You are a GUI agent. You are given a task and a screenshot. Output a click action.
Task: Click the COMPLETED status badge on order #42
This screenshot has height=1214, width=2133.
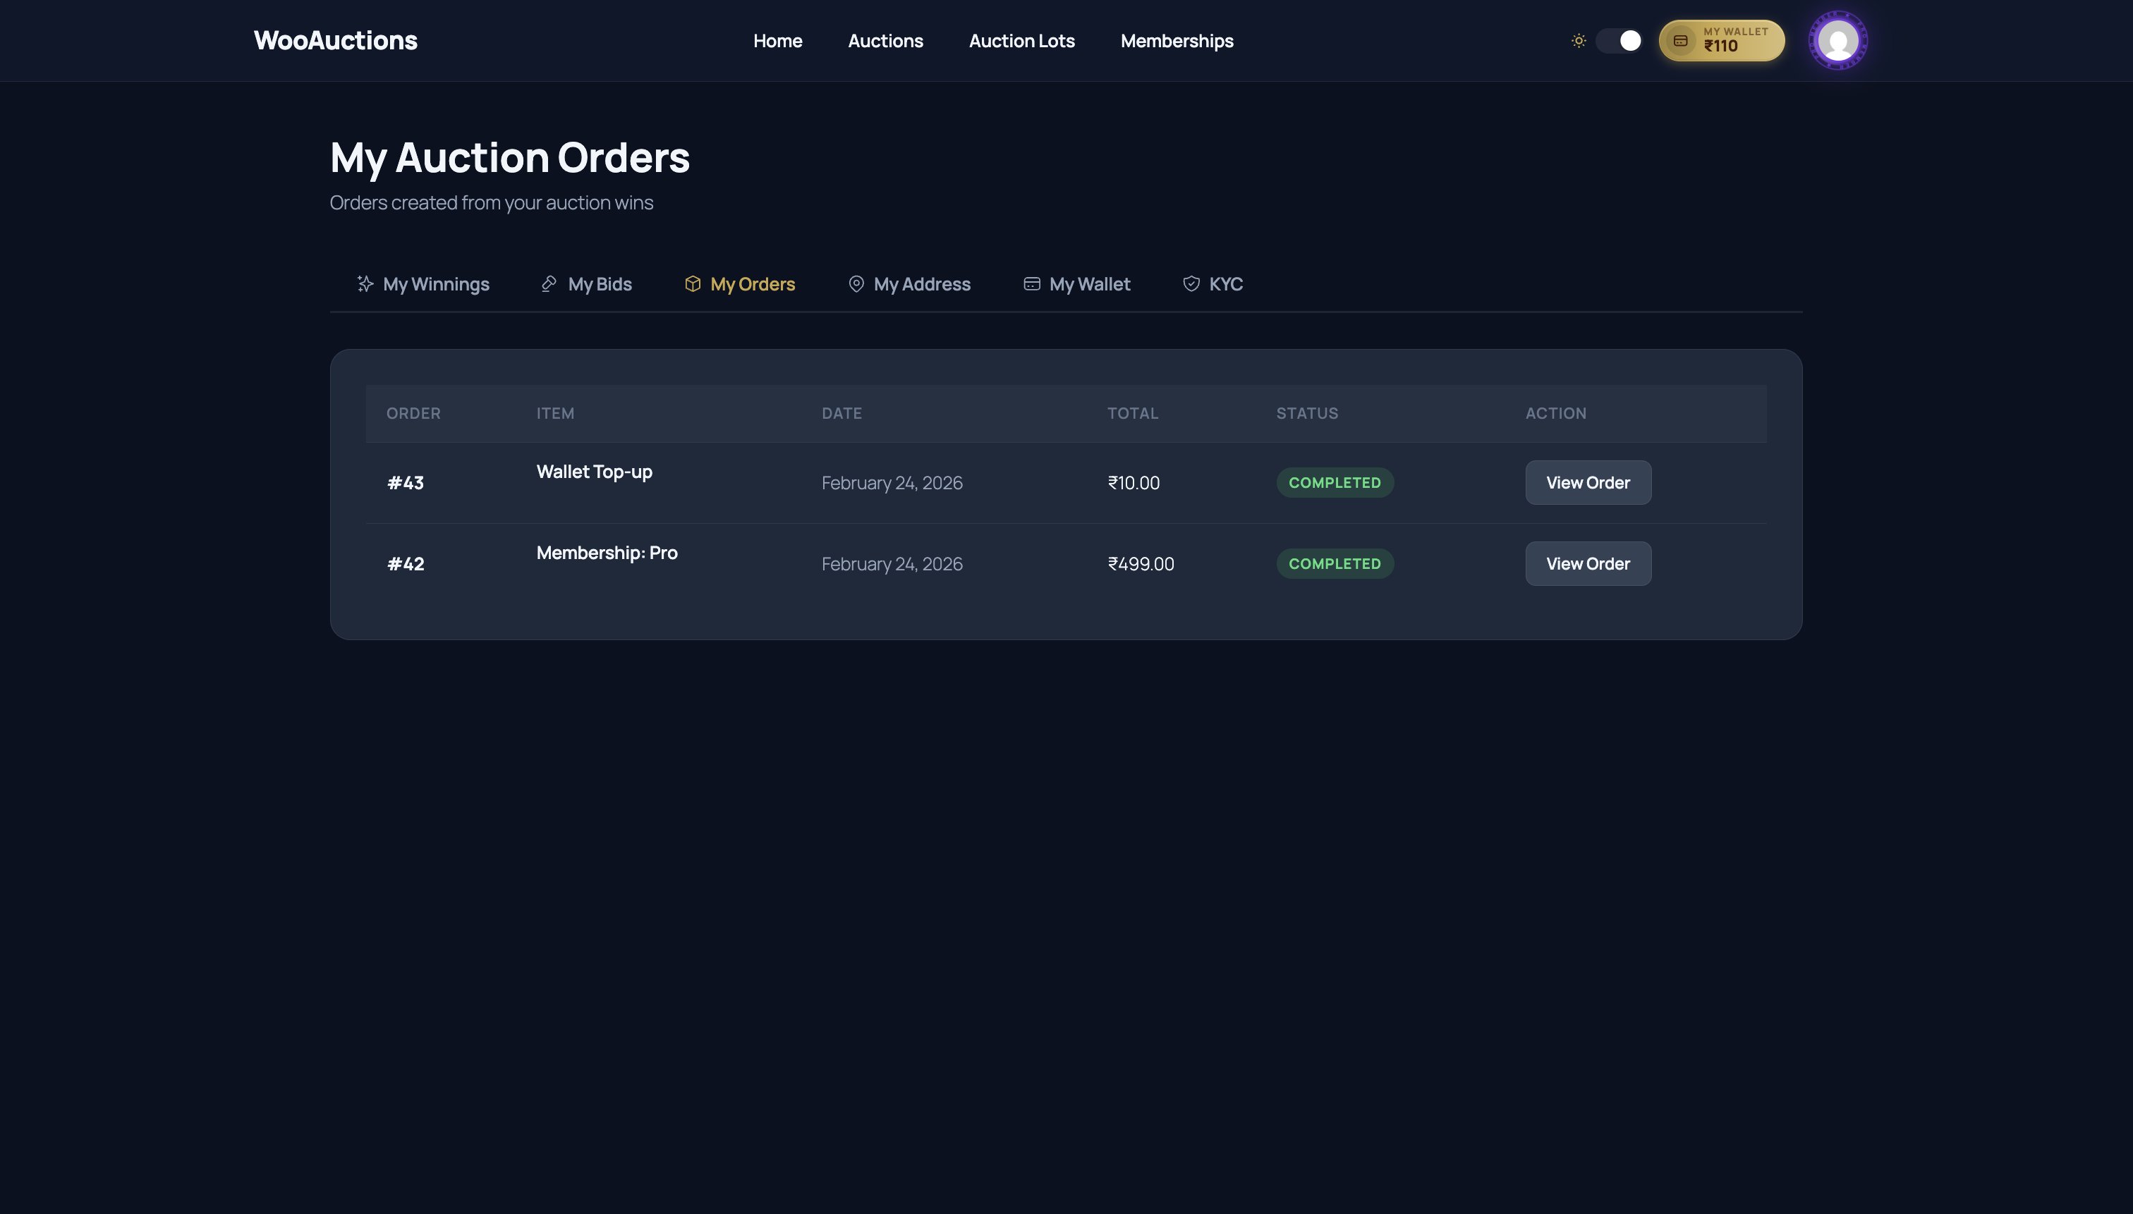tap(1335, 563)
